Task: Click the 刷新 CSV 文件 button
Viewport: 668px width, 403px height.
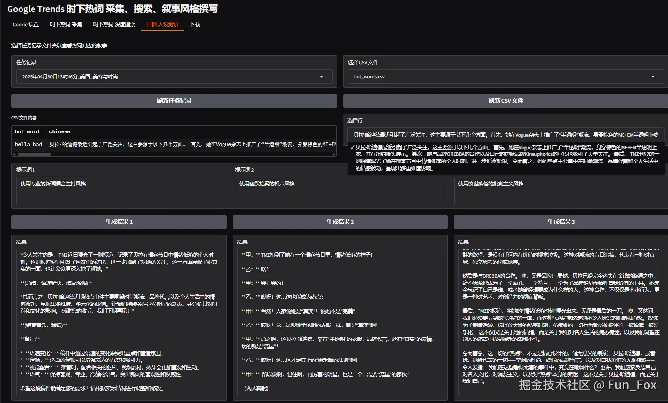Action: tap(506, 101)
